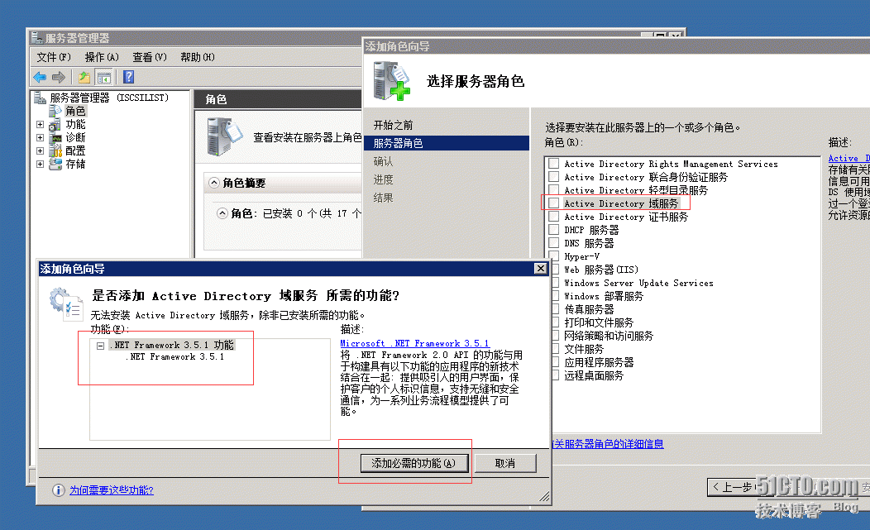Collapse the 角色摘要 section
Image resolution: width=870 pixels, height=530 pixels.
click(213, 183)
